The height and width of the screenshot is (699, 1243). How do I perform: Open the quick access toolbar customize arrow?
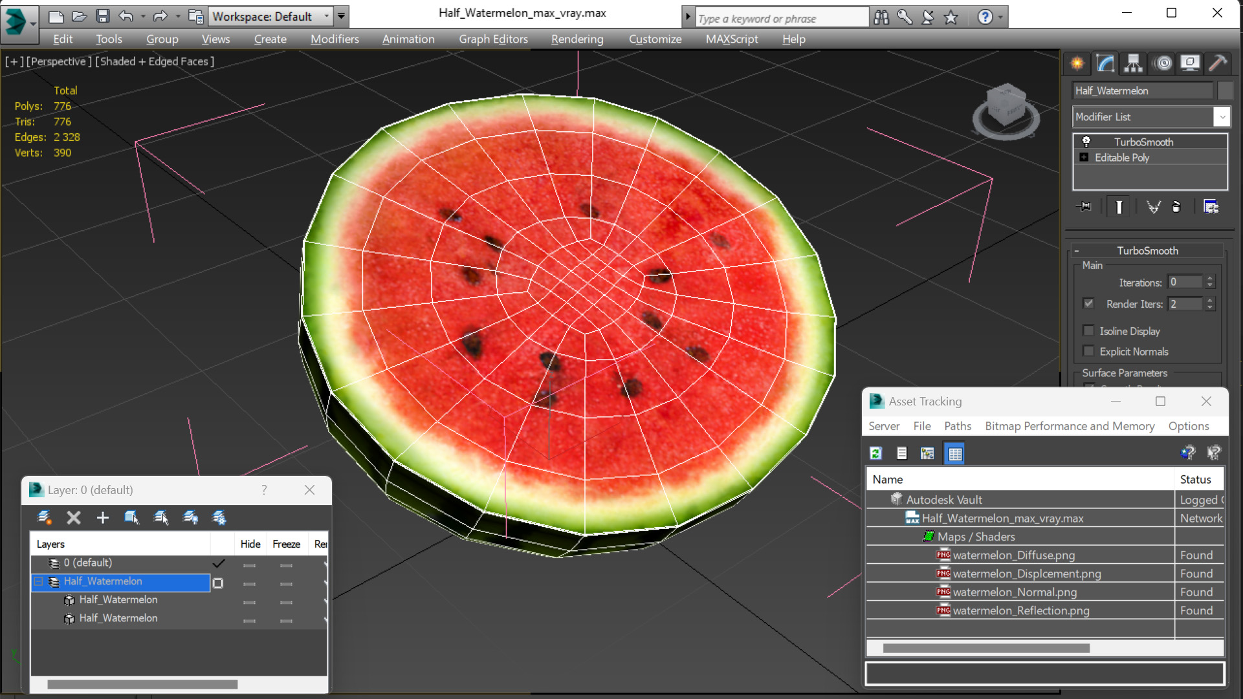pos(342,16)
